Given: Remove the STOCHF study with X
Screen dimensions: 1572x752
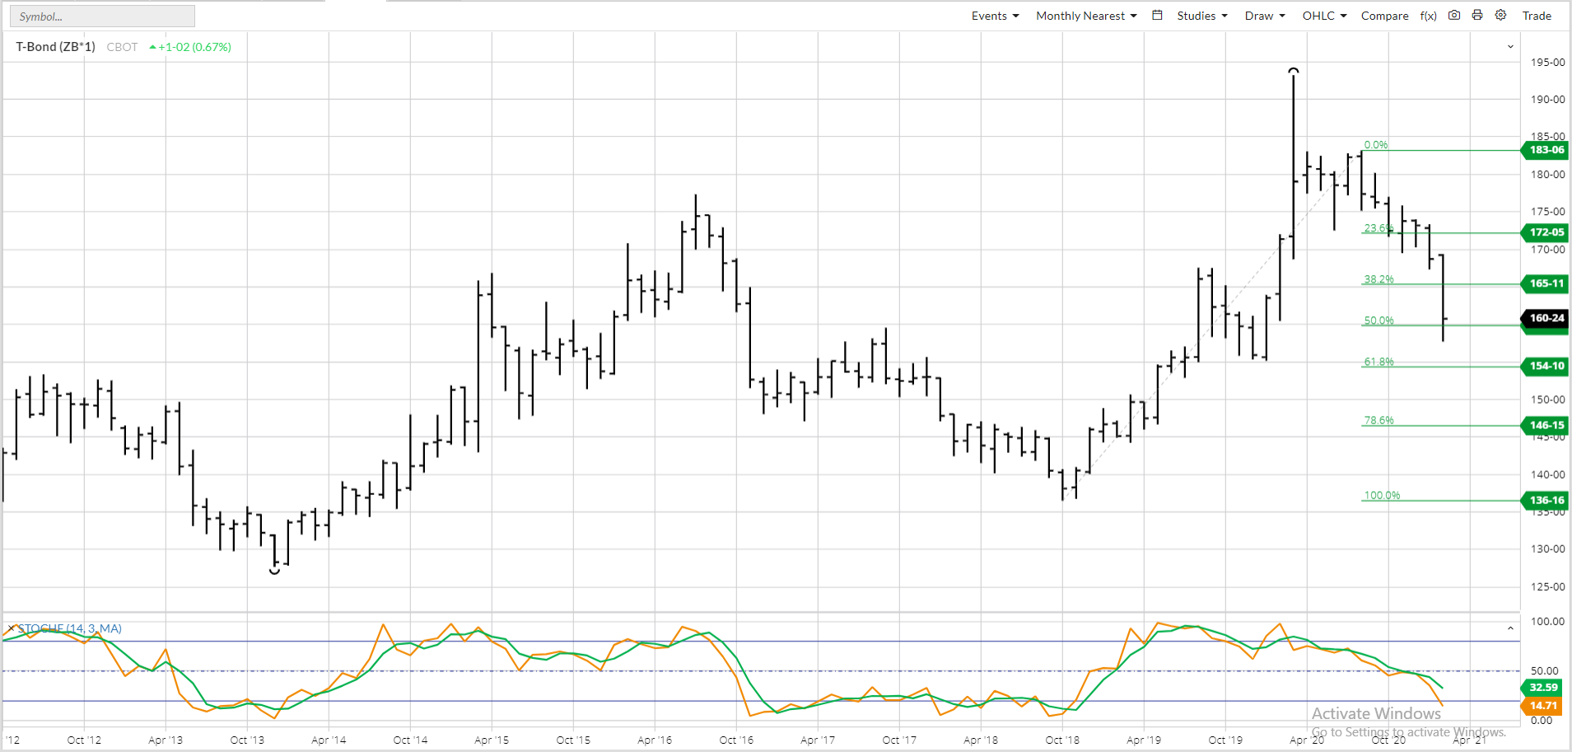Looking at the screenshot, I should tap(11, 628).
